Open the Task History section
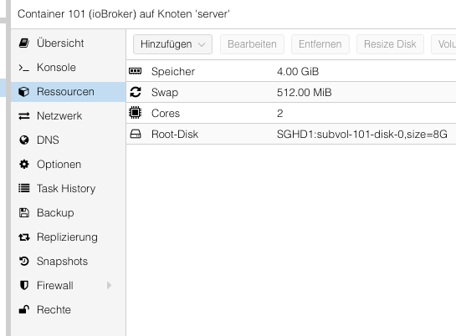 69,188
